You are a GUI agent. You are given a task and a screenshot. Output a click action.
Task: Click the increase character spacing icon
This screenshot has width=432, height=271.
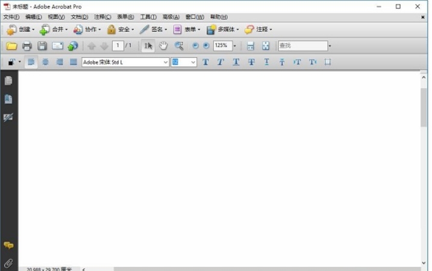(313, 62)
